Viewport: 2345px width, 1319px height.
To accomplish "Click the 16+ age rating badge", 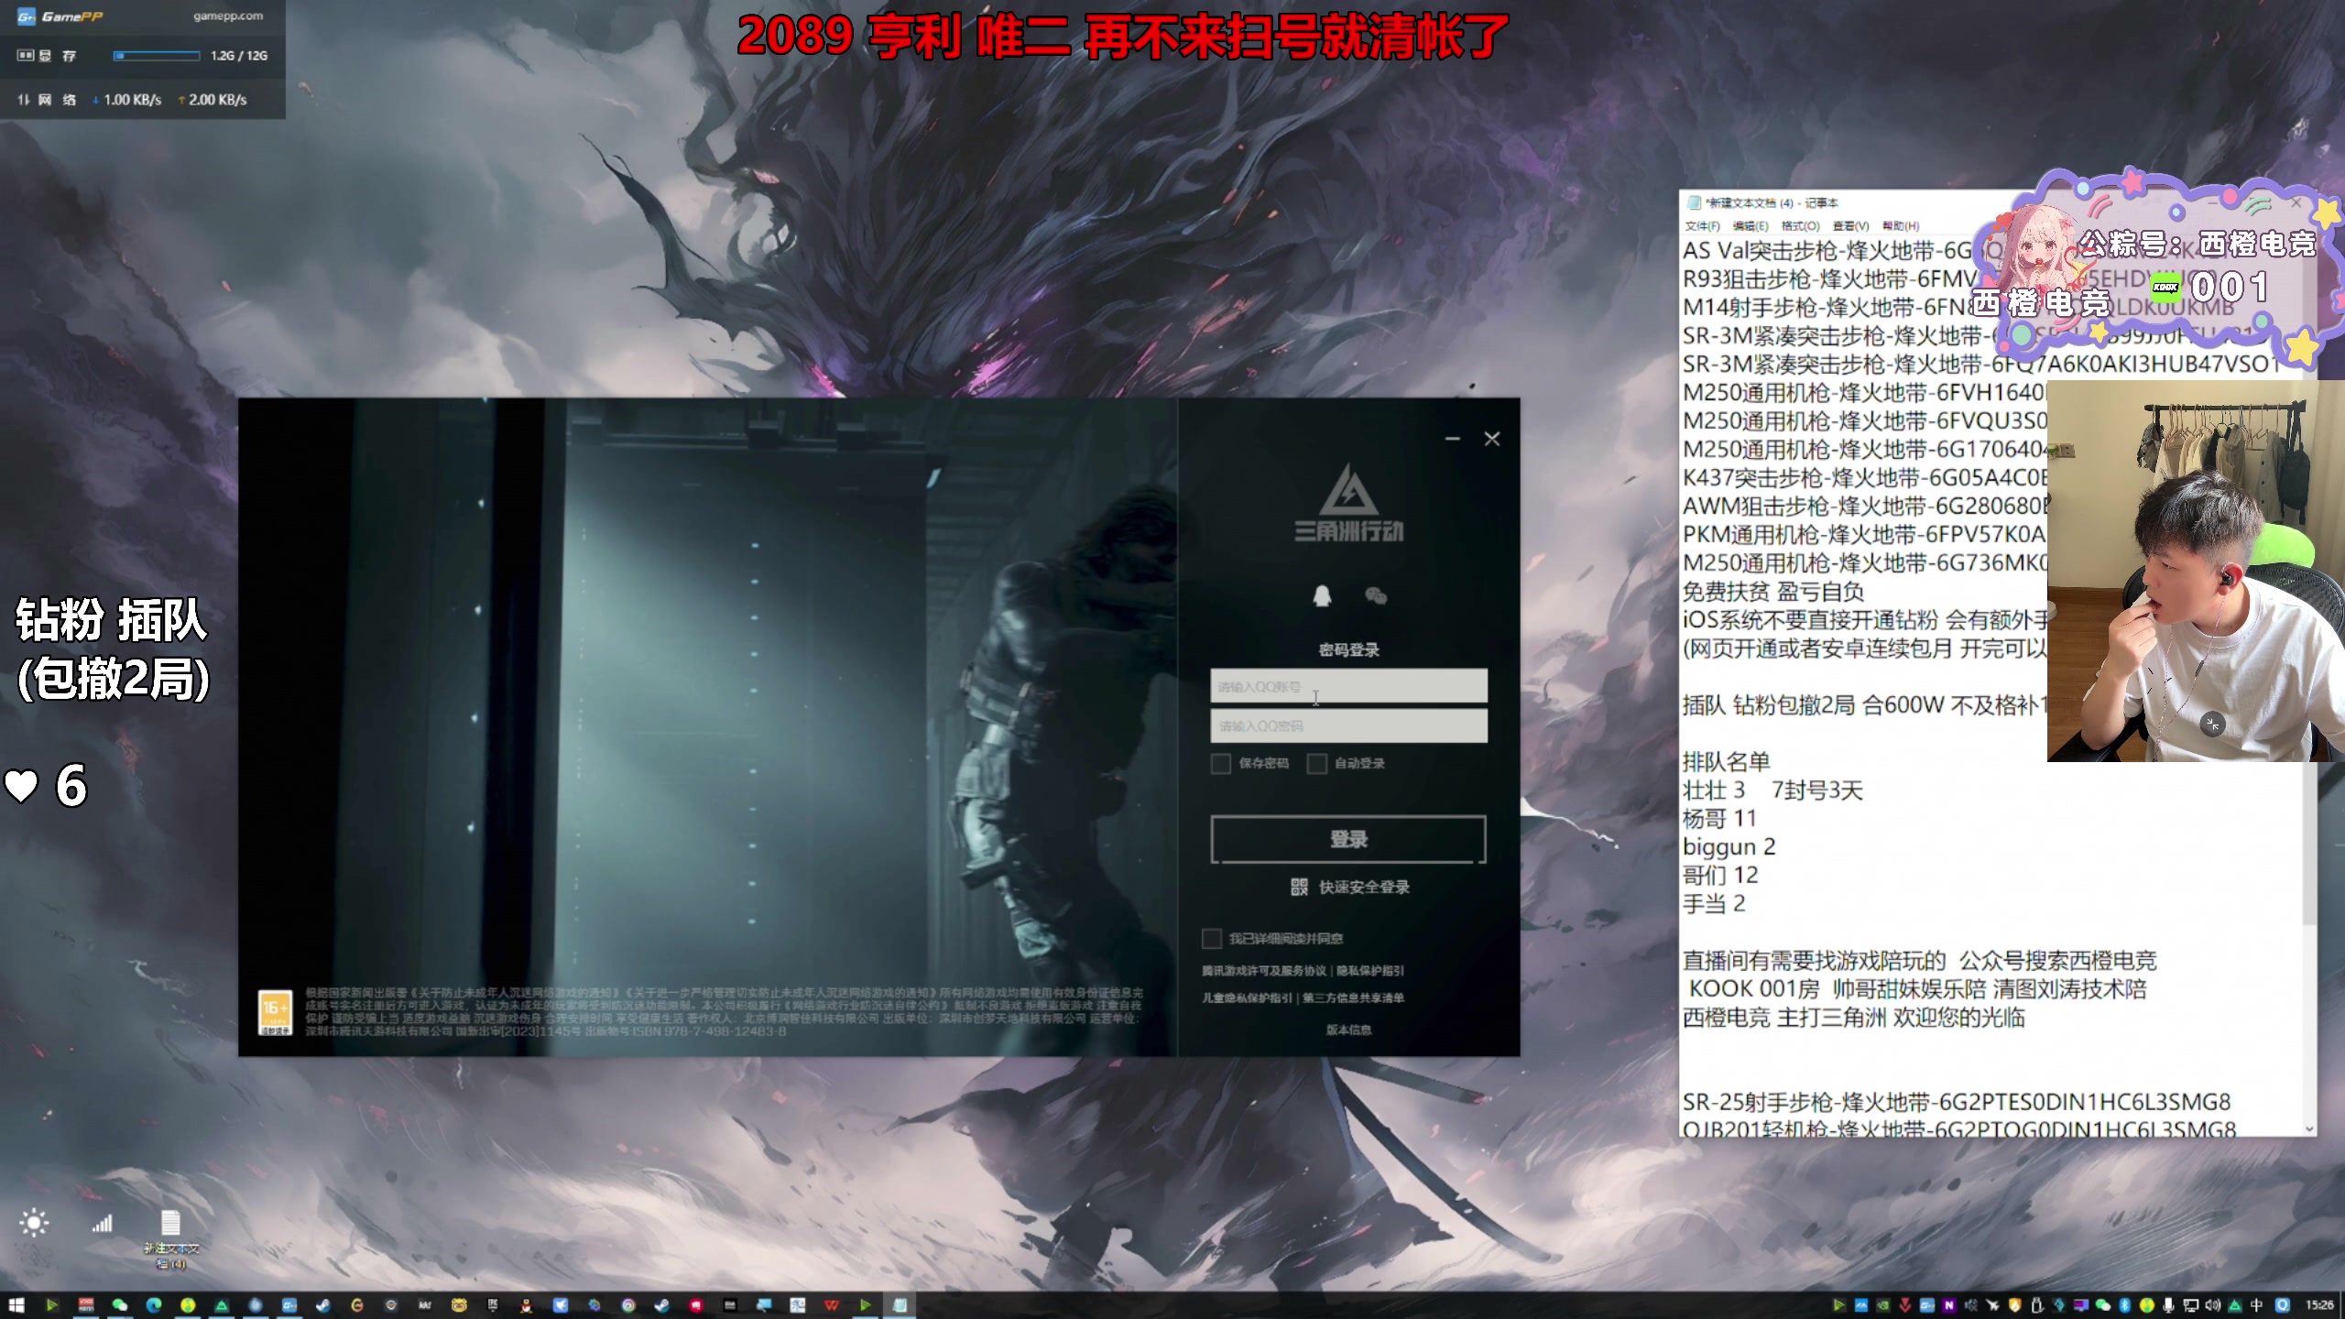I will pyautogui.click(x=276, y=1012).
